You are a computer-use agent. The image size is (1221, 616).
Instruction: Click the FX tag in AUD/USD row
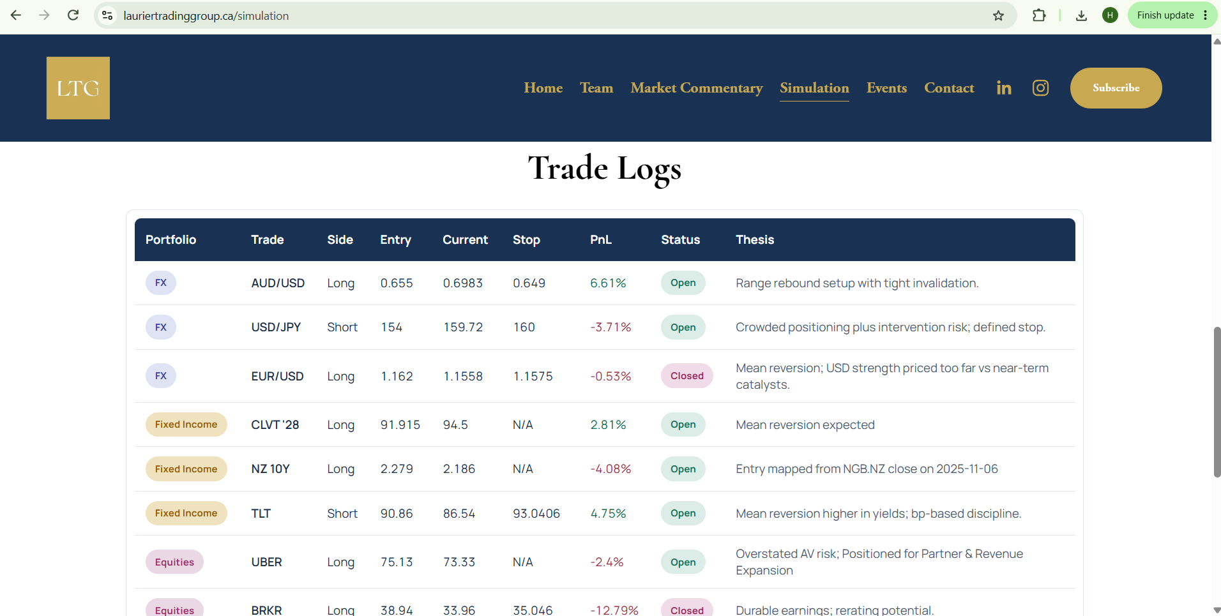[161, 283]
